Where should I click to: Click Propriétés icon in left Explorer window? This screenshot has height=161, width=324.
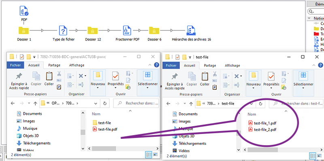click(x=116, y=76)
